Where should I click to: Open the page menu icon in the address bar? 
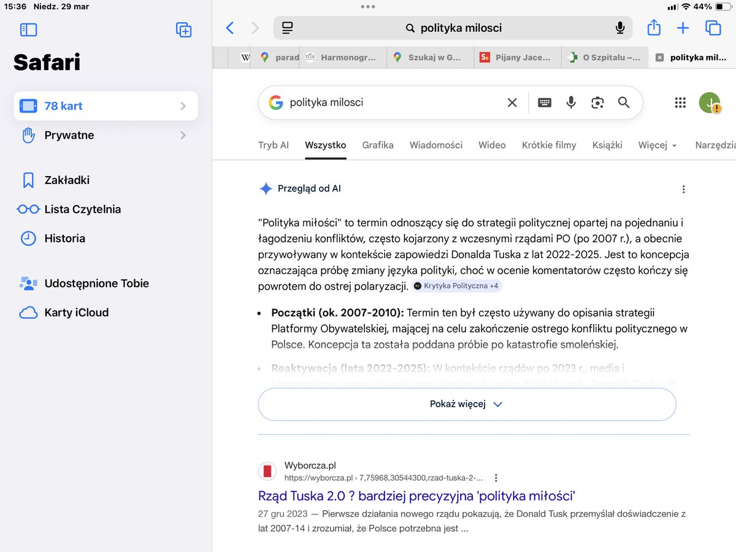coord(287,28)
